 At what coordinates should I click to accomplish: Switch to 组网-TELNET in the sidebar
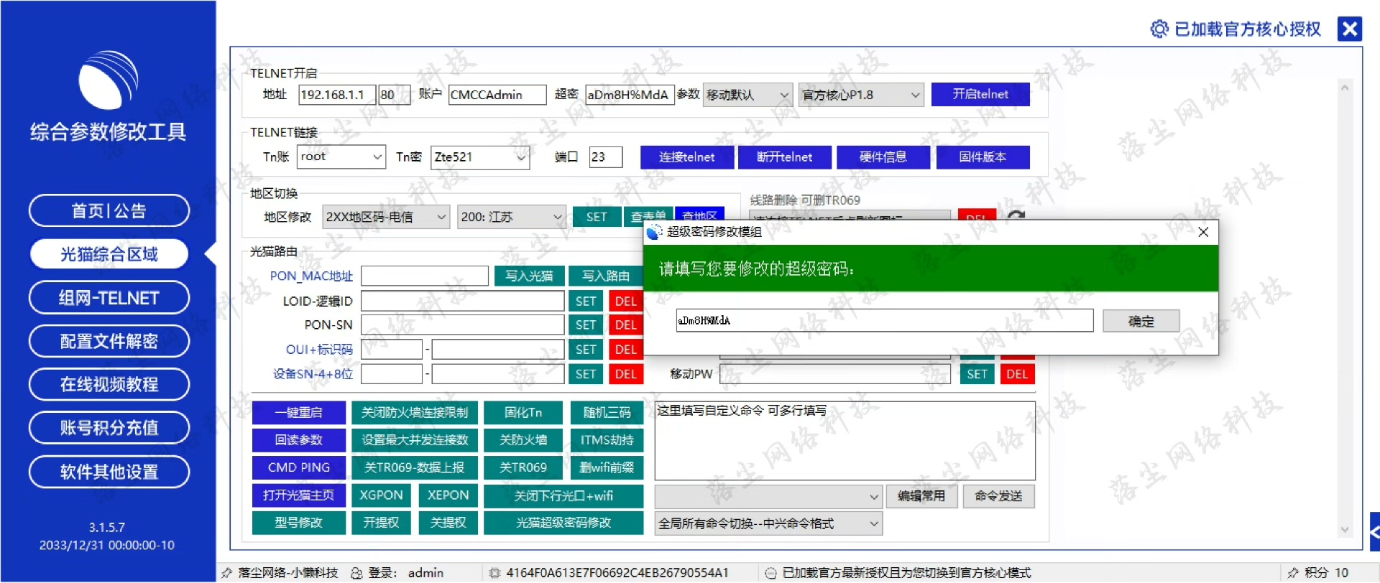point(109,298)
